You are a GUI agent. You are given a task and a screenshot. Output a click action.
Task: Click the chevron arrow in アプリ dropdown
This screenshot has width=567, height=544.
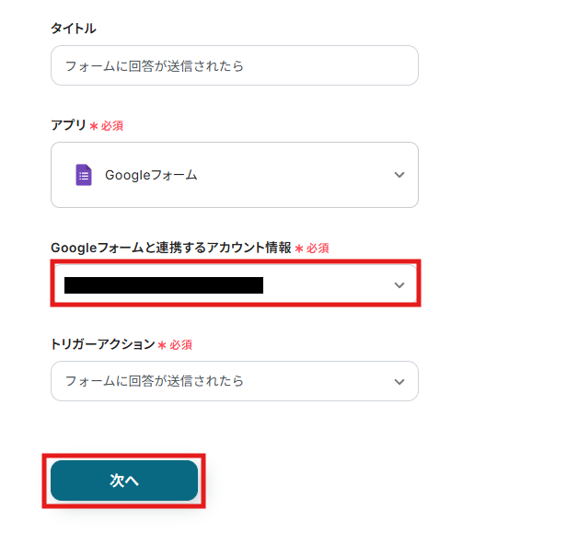pyautogui.click(x=399, y=175)
